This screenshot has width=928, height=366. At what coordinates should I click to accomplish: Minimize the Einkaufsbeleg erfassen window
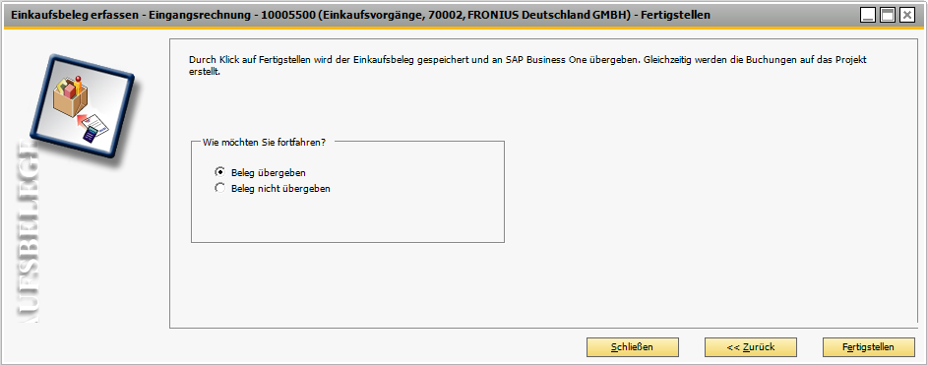pyautogui.click(x=868, y=15)
